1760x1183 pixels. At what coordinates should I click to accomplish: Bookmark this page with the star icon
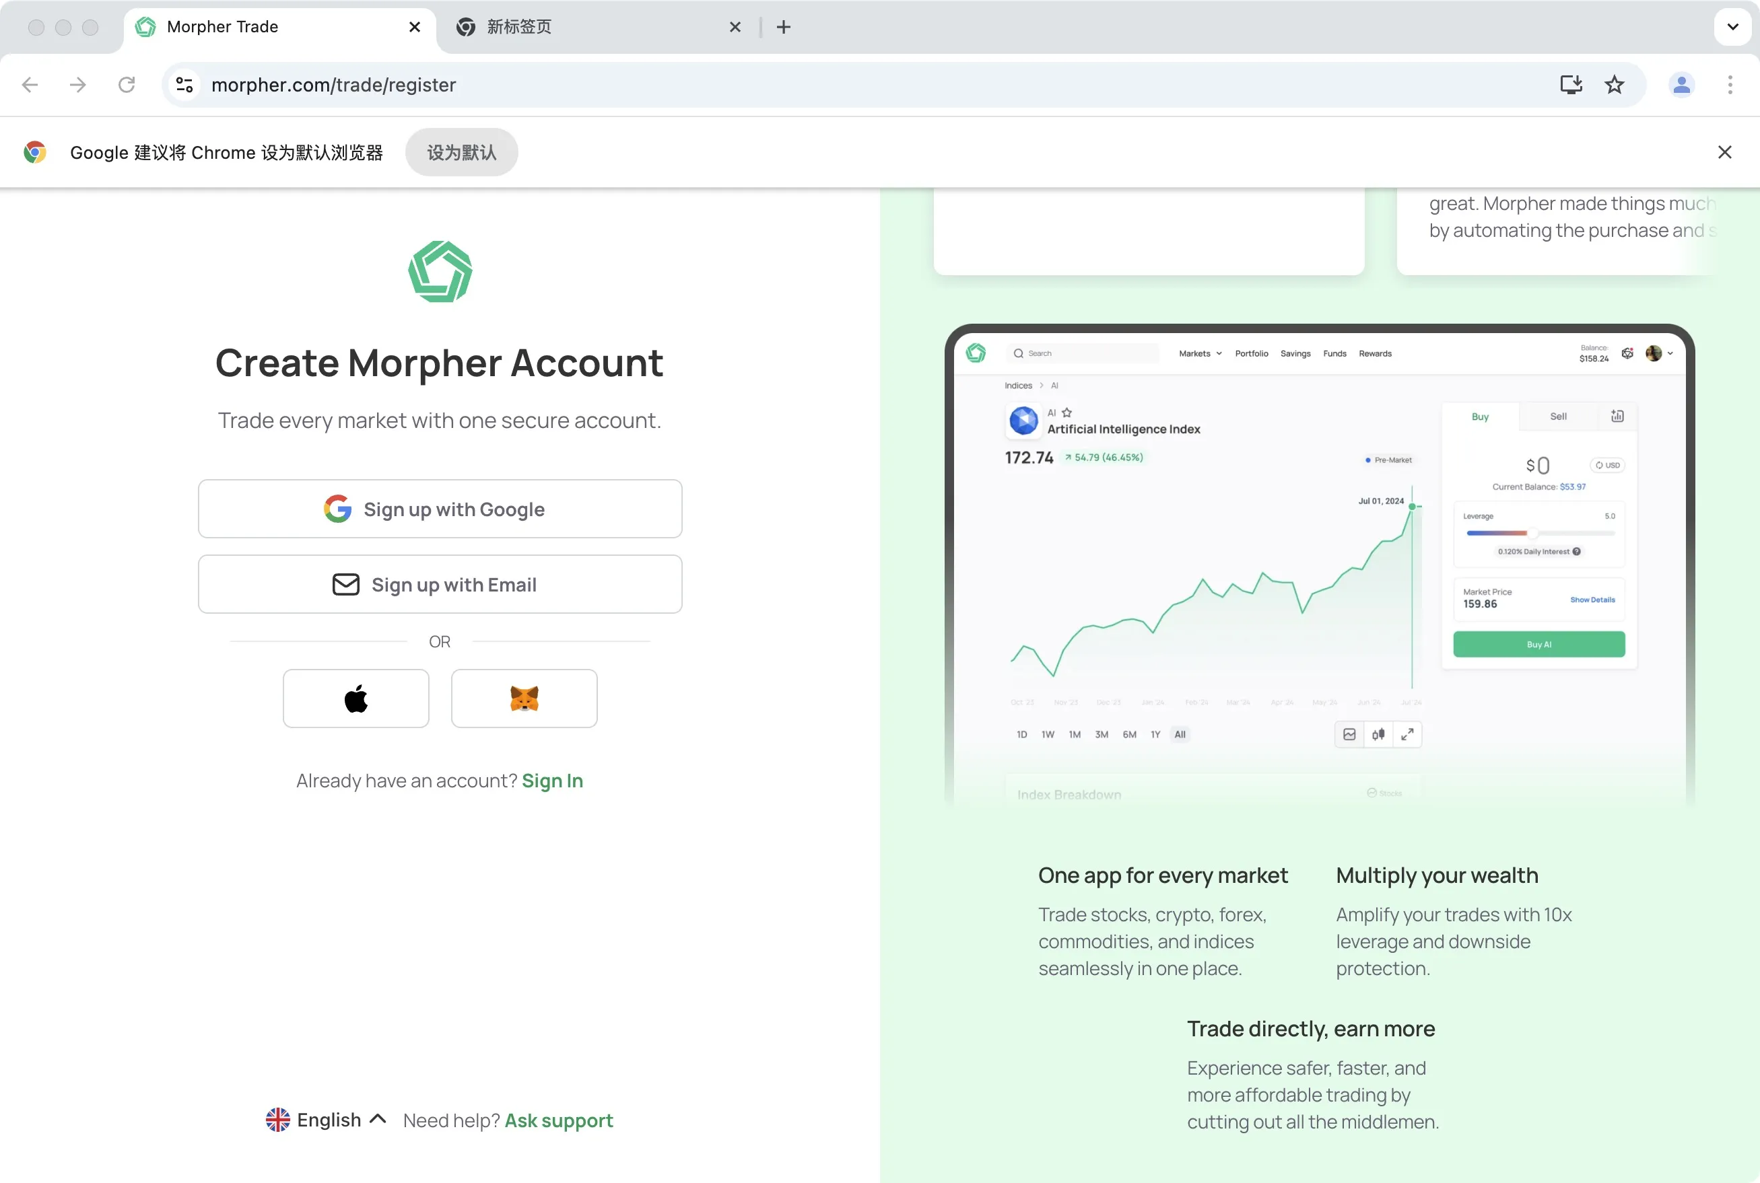[1615, 85]
